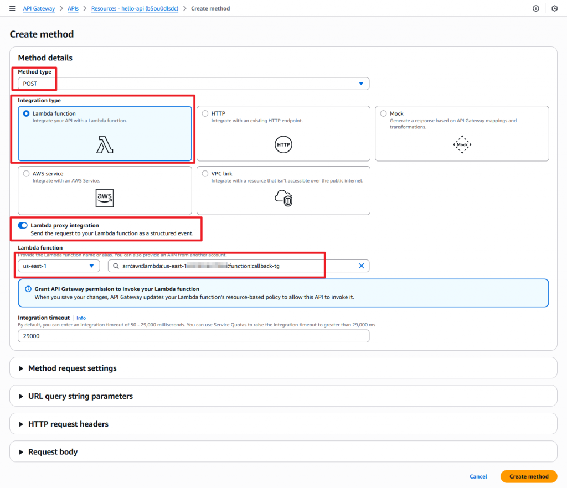Click the Integration timeout input field
Viewport: 567px width, 488px height.
[x=193, y=336]
